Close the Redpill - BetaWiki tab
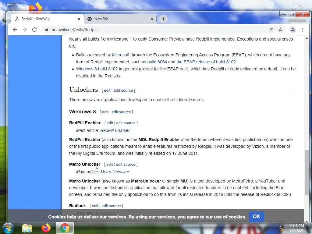 [x=79, y=19]
